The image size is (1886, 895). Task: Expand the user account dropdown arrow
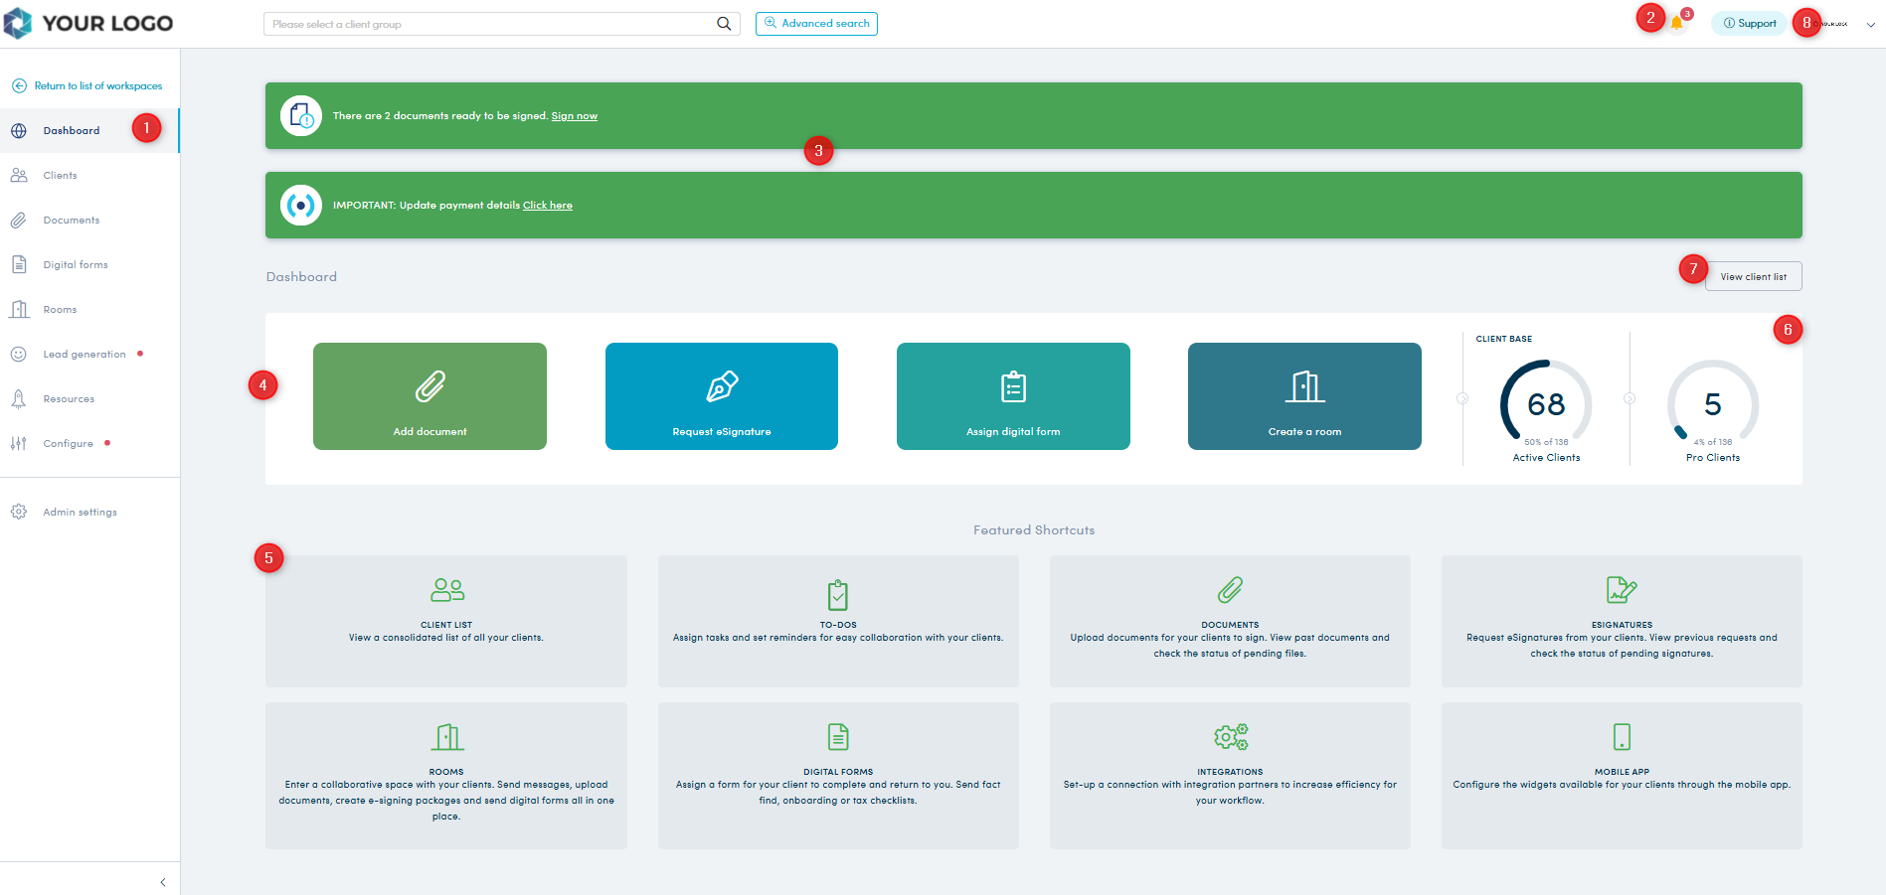[x=1870, y=25]
